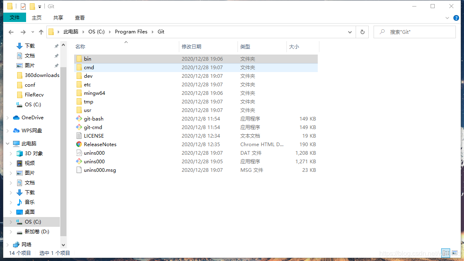
Task: Click the New folder quick access icon
Action: pos(32,6)
